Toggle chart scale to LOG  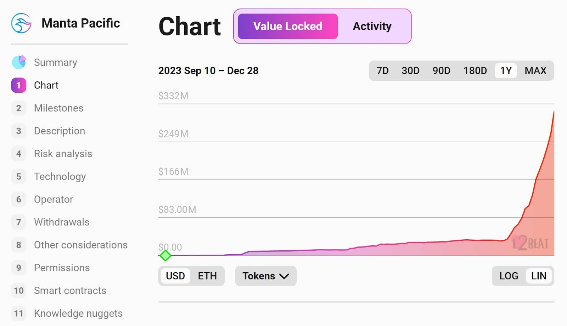[x=509, y=276]
